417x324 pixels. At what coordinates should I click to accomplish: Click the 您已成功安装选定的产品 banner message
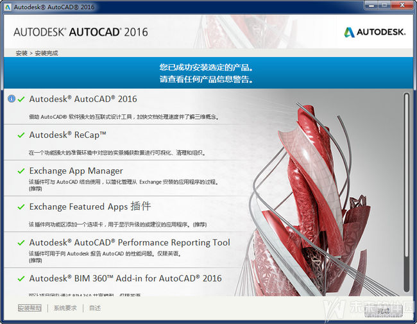tap(206, 67)
